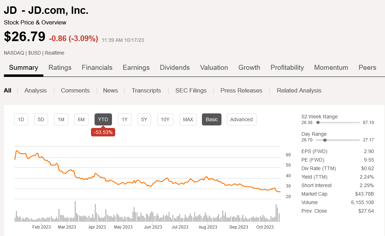Show Comments section
The image size is (385, 236).
tap(75, 91)
